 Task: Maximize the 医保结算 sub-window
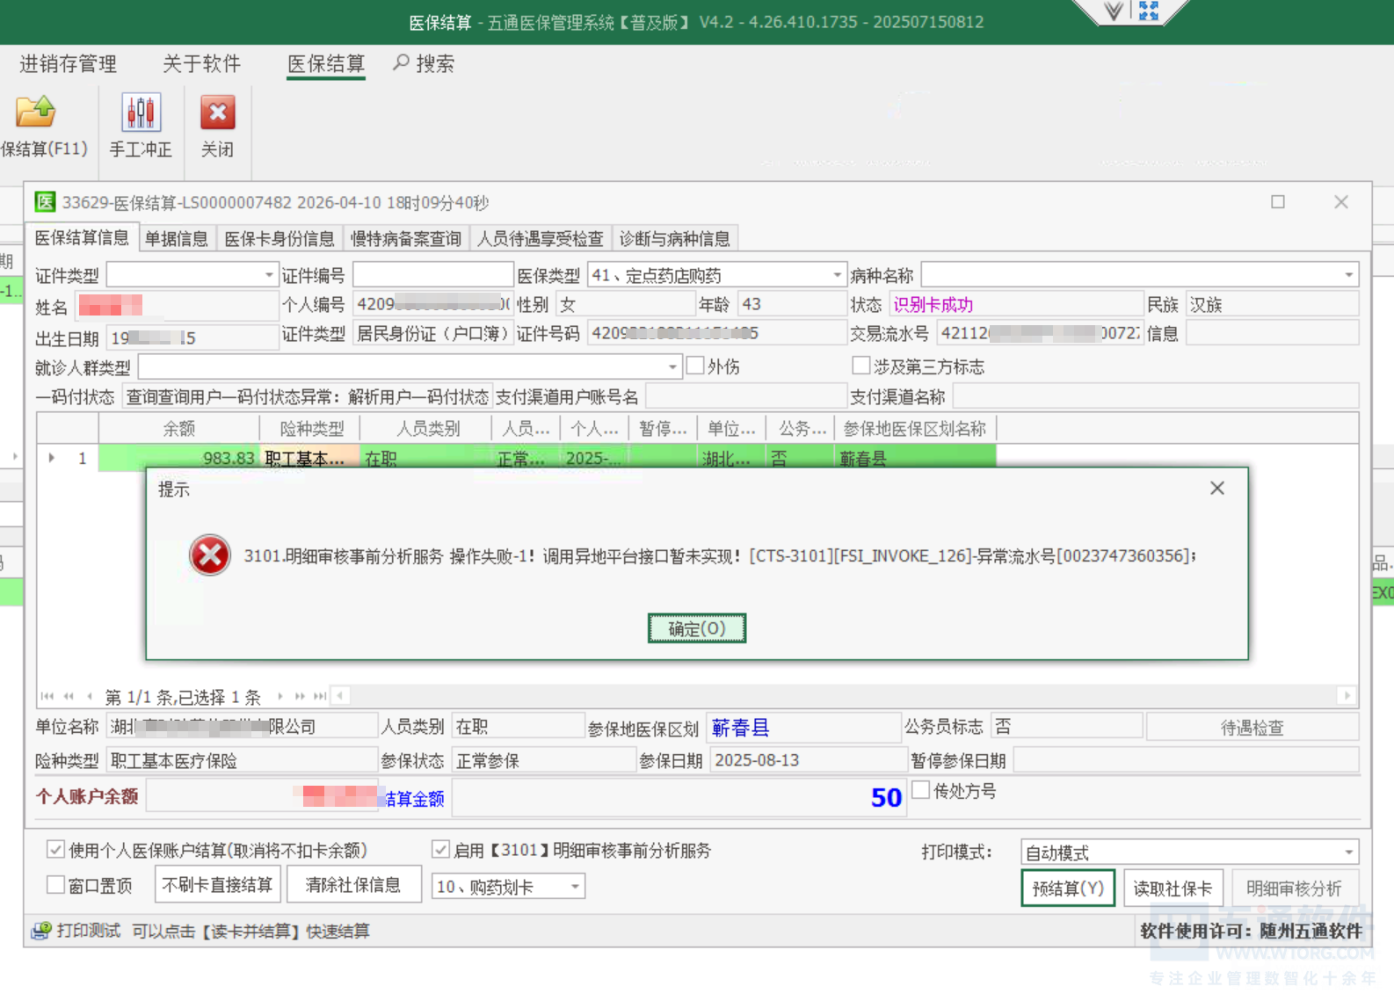tap(1278, 202)
